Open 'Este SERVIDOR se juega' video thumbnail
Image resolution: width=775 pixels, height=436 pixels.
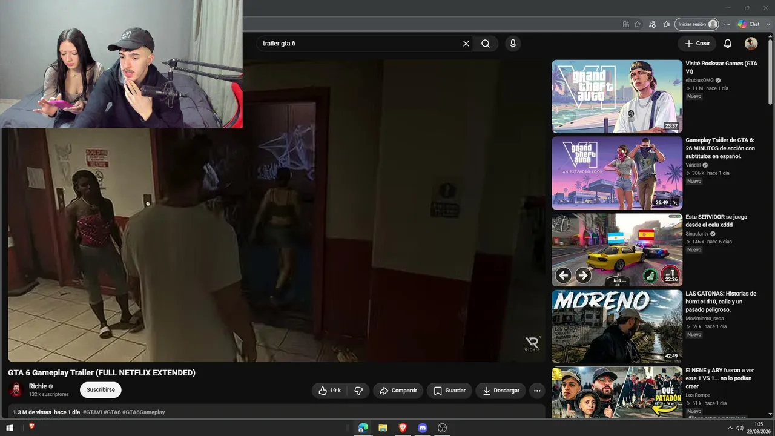(x=617, y=249)
